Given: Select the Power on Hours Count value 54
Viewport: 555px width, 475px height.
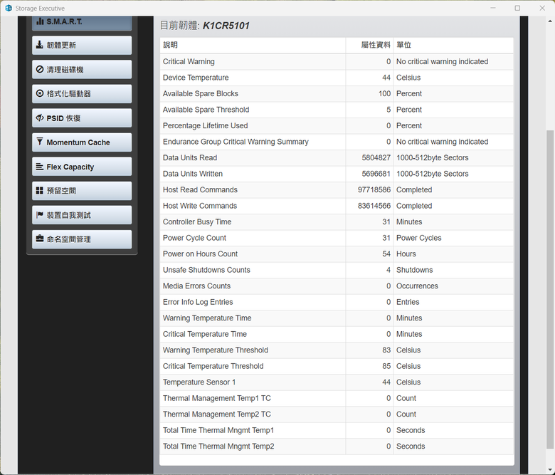Looking at the screenshot, I should [x=386, y=254].
